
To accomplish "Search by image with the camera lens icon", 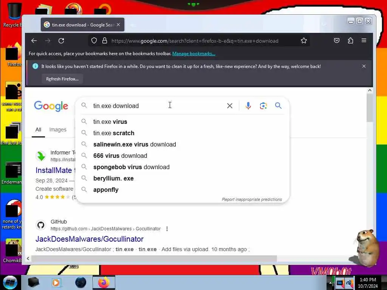I will (263, 106).
